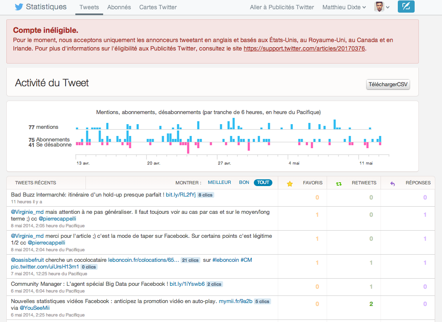Image resolution: width=442 pixels, height=322 pixels.
Task: Click the Twitter bird logo
Action: pos(19,7)
